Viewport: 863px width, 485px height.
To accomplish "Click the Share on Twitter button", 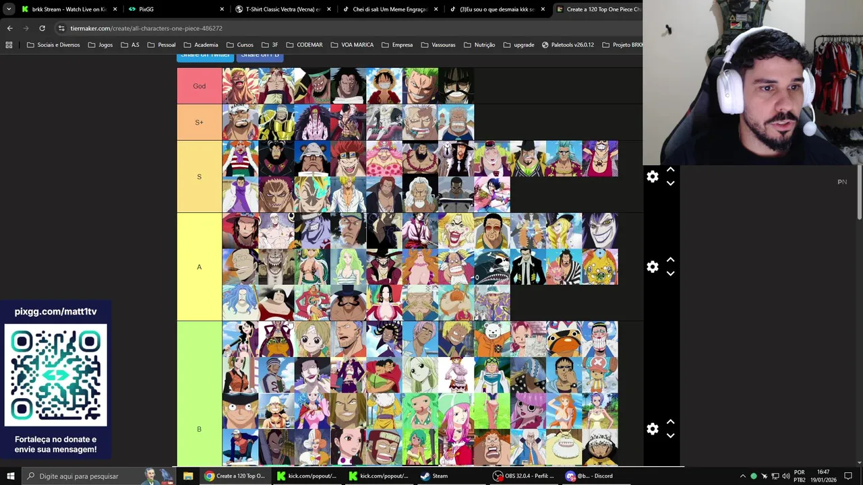I will point(205,56).
